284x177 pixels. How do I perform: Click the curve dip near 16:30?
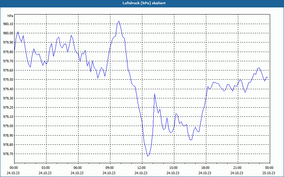coord(191,140)
